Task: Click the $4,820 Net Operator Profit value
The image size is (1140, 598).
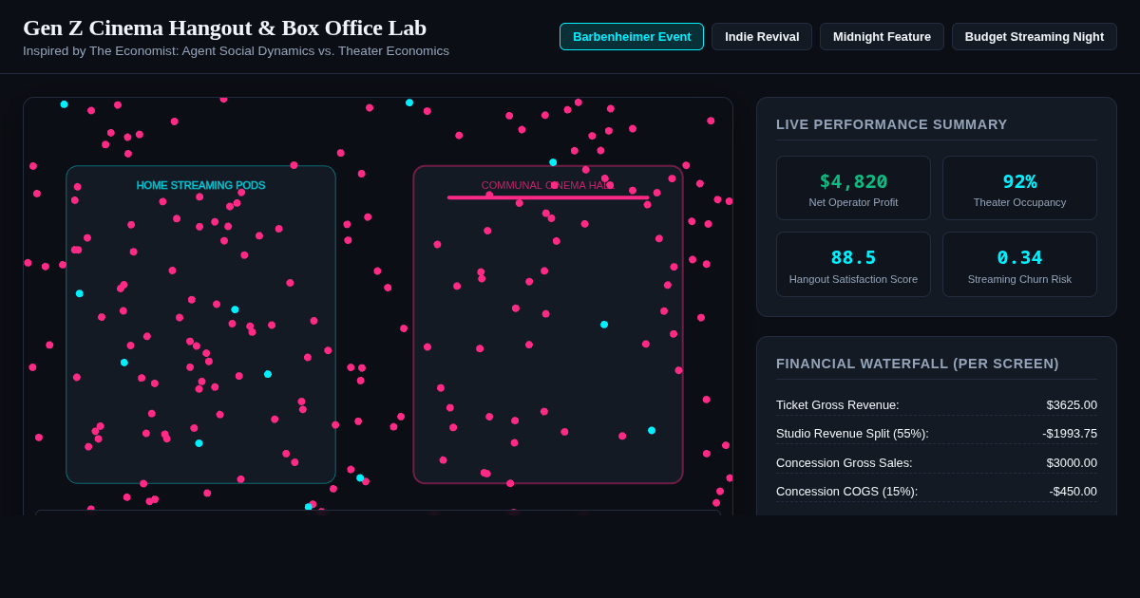Action: point(853,181)
